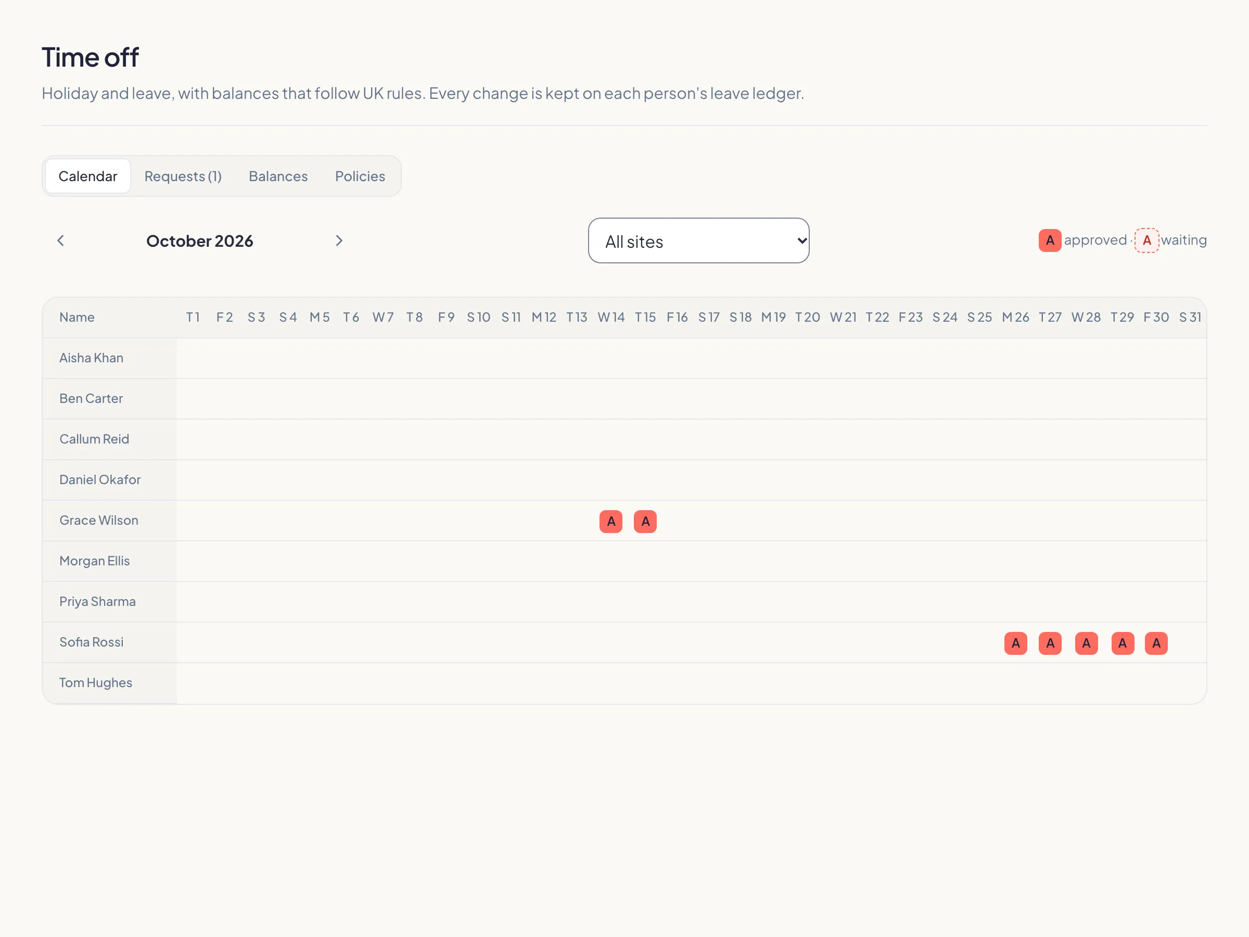Viewport: 1249px width, 937px height.
Task: Click the M 19 day column header
Action: pos(773,318)
